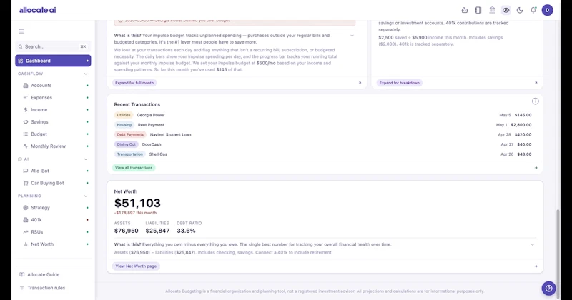Click the Allo-Bot chat bubble icon
This screenshot has width=572, height=300.
(26, 171)
